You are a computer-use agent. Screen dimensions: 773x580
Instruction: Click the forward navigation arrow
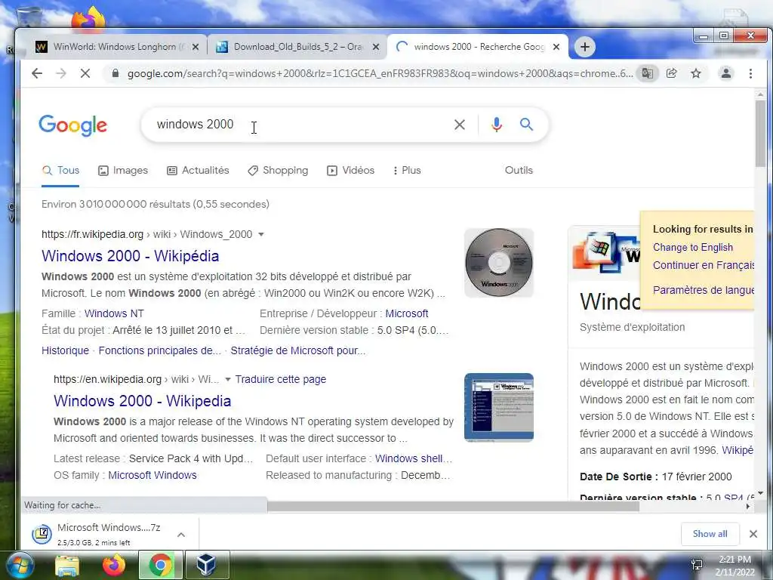[x=61, y=73]
